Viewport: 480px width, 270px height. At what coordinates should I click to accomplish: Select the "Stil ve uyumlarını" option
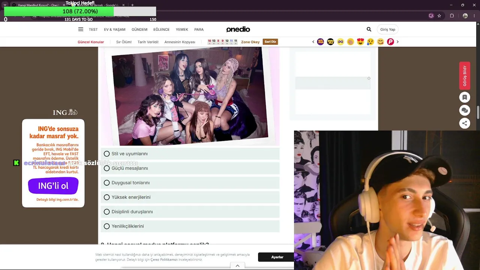[190, 154]
